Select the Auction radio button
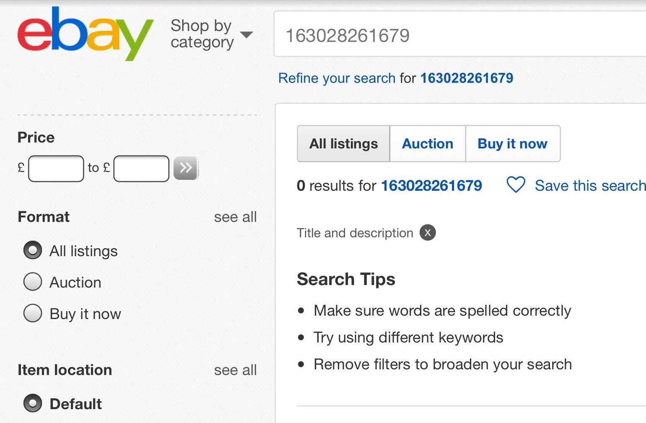Screen dimensions: 646x423 33,282
